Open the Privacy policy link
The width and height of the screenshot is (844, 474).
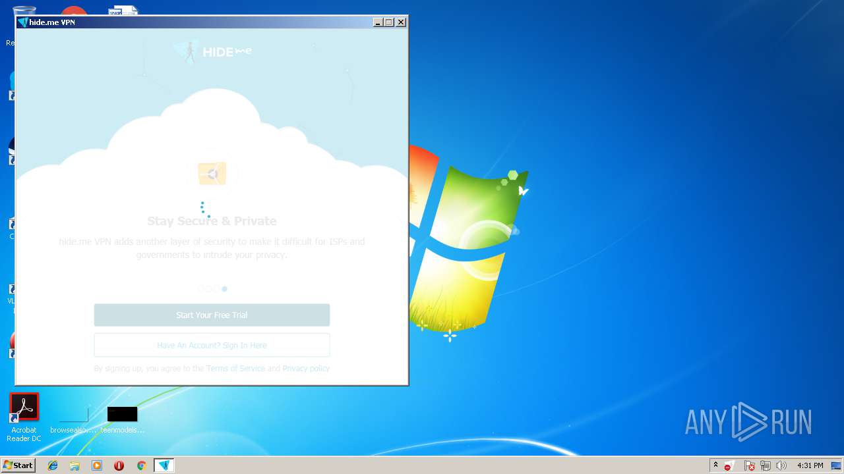[x=306, y=369]
